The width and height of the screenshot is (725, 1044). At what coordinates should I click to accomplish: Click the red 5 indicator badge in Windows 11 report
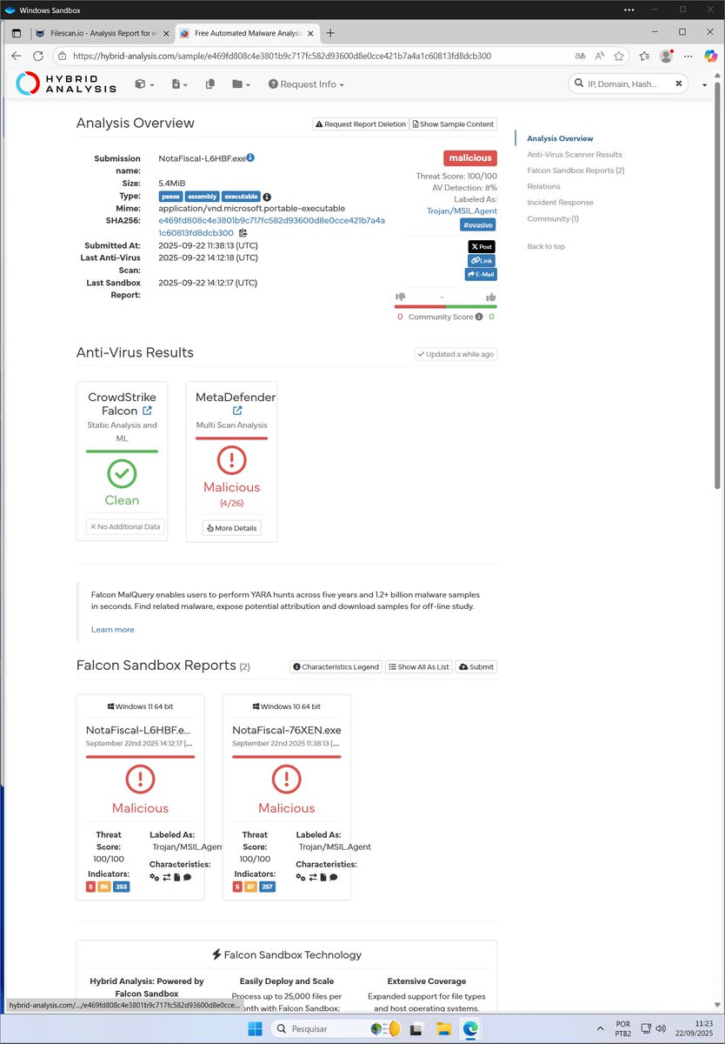(90, 887)
